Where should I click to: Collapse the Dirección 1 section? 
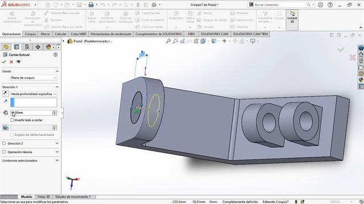57,87
